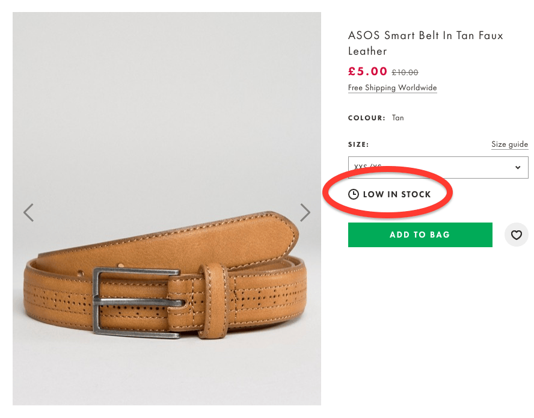Click the crossed-out £10.00 original price
The width and height of the screenshot is (534, 418).
404,72
